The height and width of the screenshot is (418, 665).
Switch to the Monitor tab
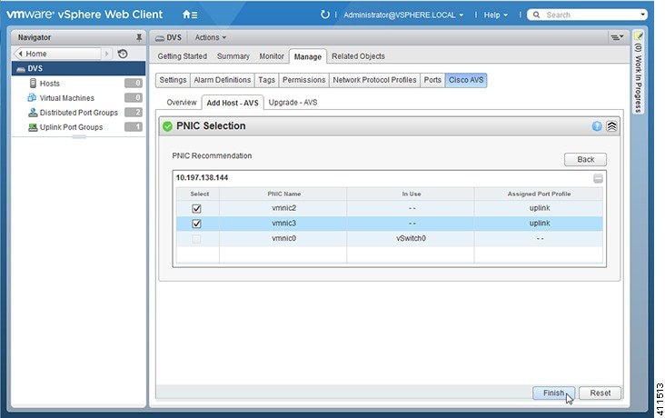point(272,56)
